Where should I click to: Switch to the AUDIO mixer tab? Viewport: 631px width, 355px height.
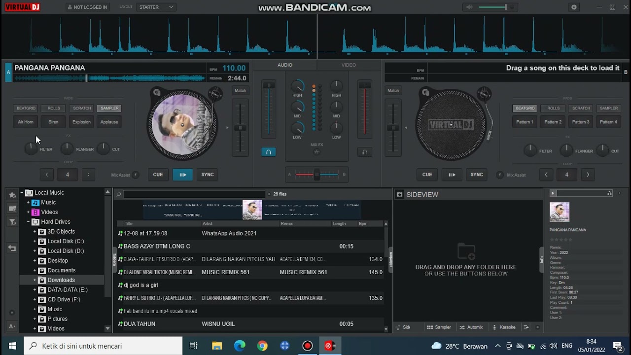(285, 65)
